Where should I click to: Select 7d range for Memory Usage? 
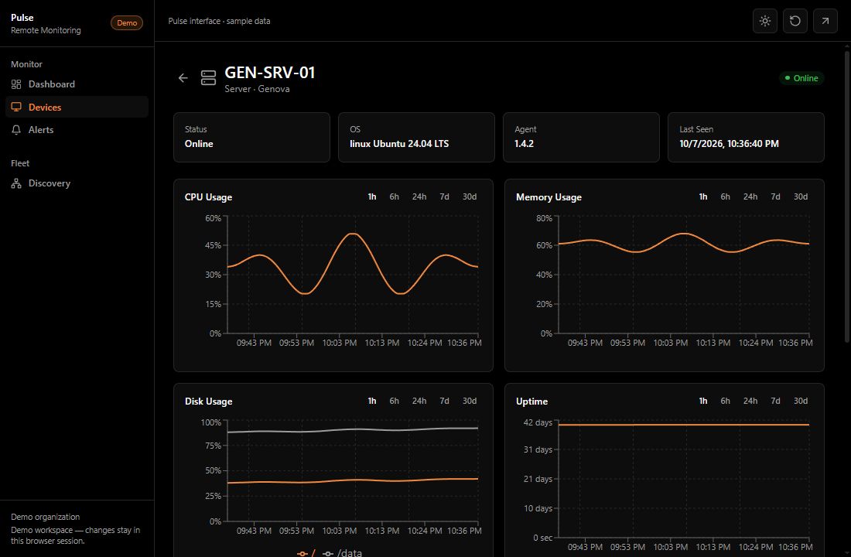(x=775, y=196)
